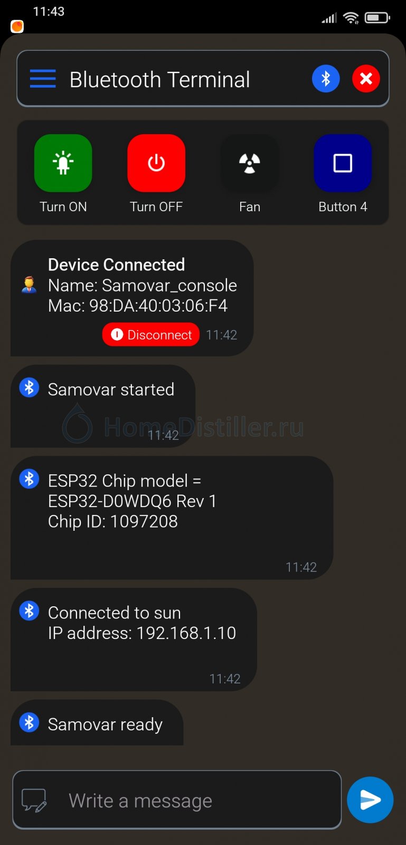406x845 pixels.
Task: Tap the message compose pencil icon
Action: pos(34,801)
